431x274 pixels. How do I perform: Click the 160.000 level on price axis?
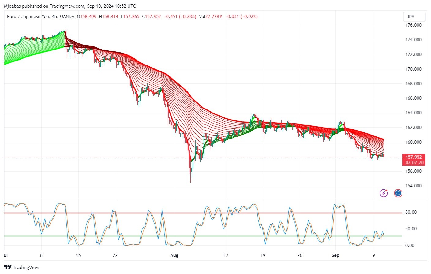point(413,142)
